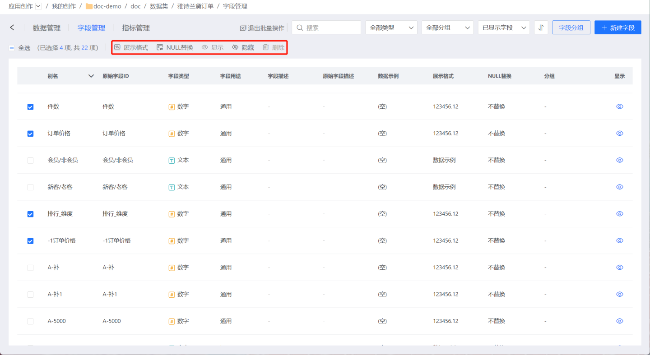Click the 字段分组 button

click(x=571, y=28)
